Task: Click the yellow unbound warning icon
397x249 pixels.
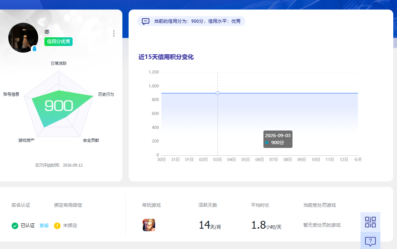Action: [57, 225]
